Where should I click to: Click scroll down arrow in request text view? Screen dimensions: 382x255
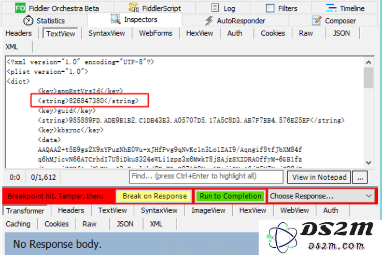(x=369, y=163)
